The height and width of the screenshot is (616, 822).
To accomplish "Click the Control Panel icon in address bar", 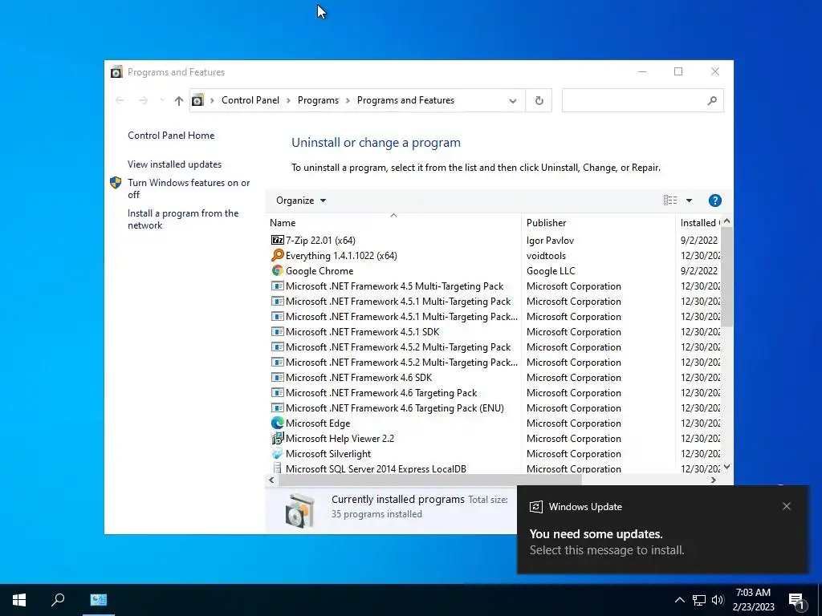I will coord(197,100).
